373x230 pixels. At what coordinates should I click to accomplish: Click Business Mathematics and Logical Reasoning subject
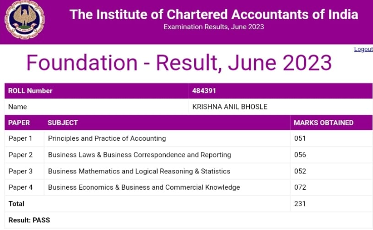[139, 171]
